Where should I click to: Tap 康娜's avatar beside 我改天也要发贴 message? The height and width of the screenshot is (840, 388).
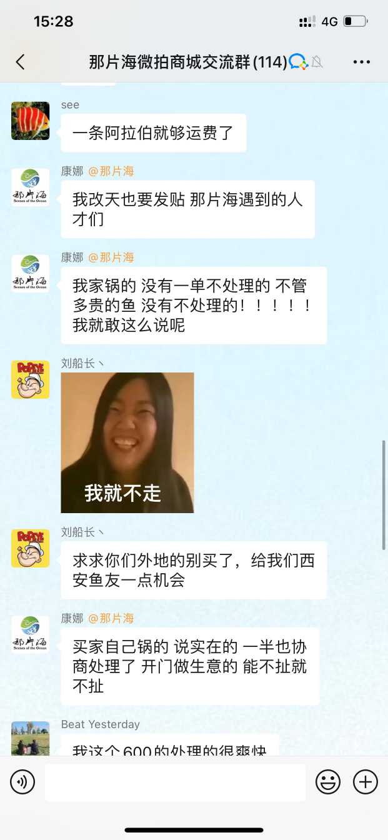[x=30, y=187]
